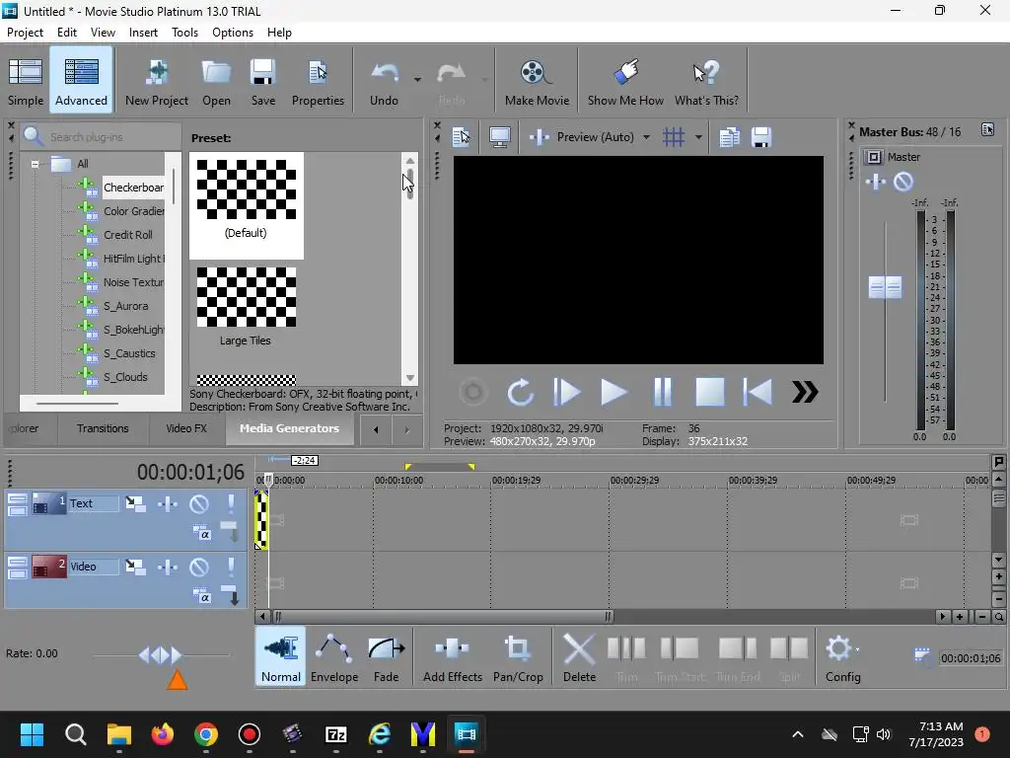Open the Undo history dropdown arrow

click(417, 80)
